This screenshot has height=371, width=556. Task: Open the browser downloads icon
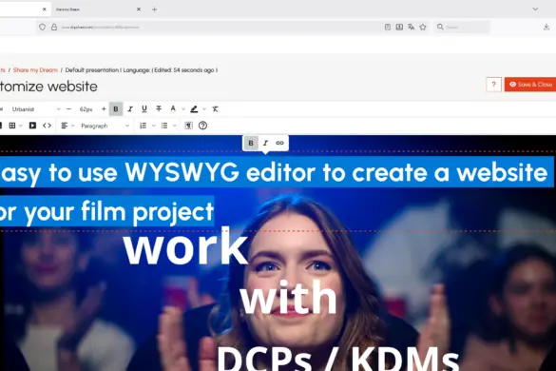[546, 27]
